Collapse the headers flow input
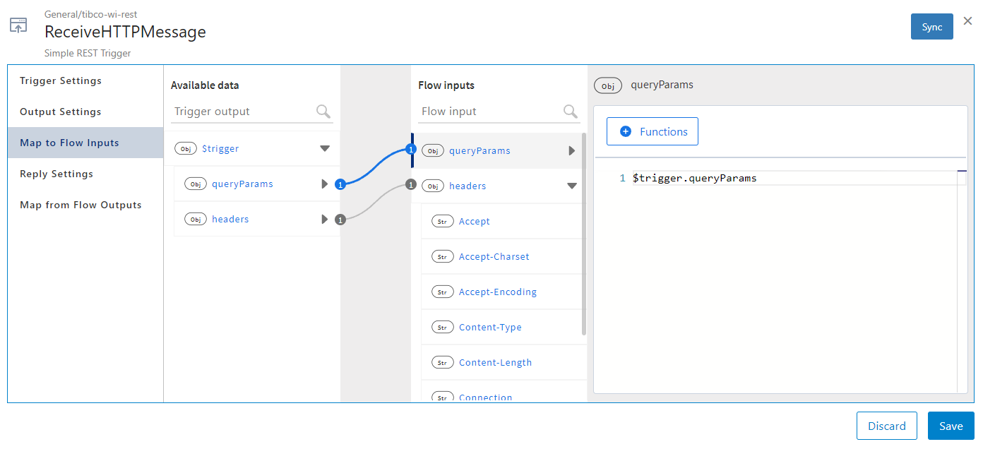Image resolution: width=983 pixels, height=449 pixels. (x=572, y=186)
